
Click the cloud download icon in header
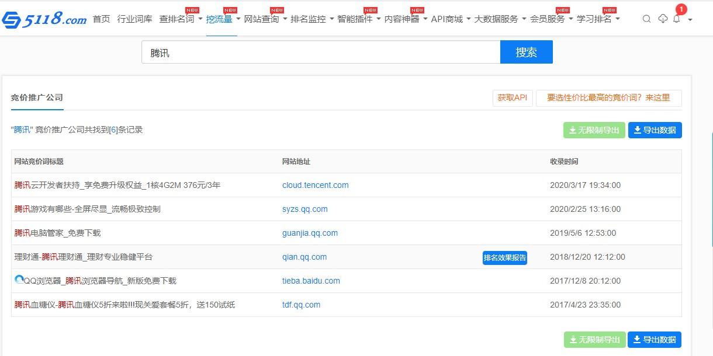click(x=663, y=19)
